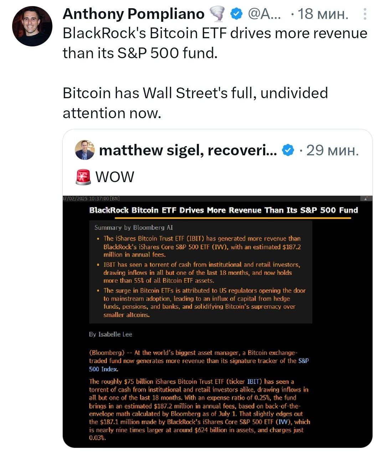Click the BlackRock Bitcoin ETF headline in image

(x=224, y=210)
